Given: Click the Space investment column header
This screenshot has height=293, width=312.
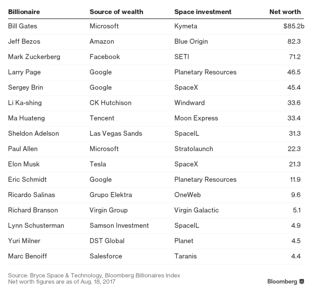Looking at the screenshot, I should coord(203,12).
